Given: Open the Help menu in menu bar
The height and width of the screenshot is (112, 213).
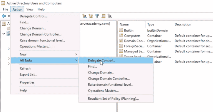Looking at the screenshot, I should point(41,9).
